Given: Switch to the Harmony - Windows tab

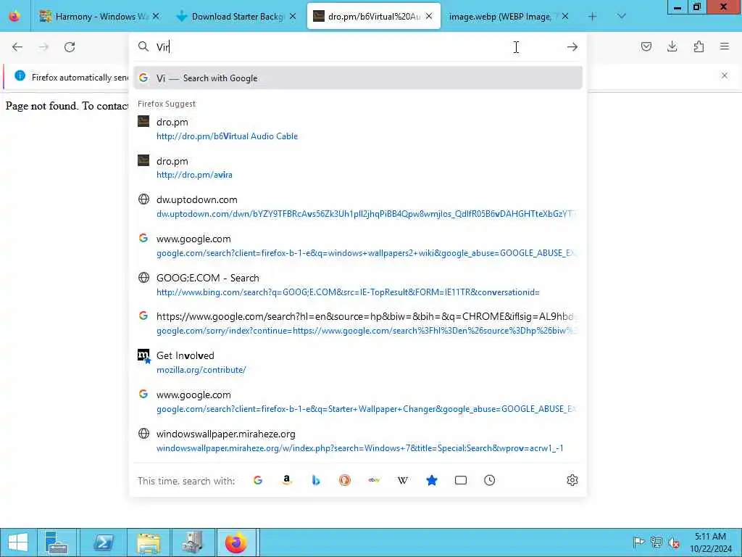Looking at the screenshot, I should click(x=99, y=17).
